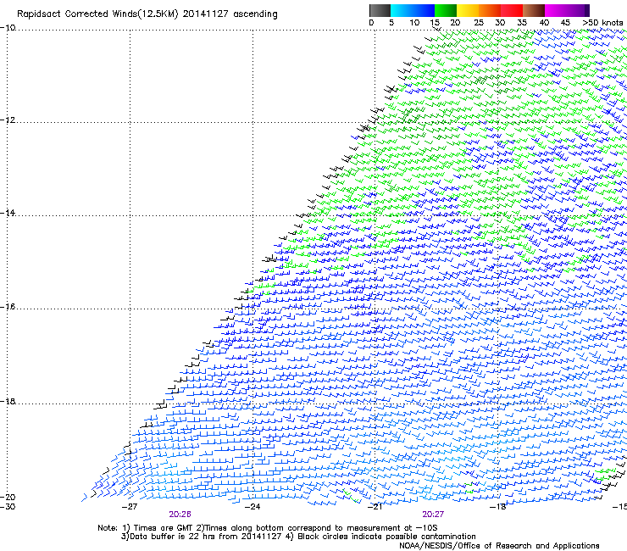Click note 'Data buffer is 22 hrs from 20141127'

click(206, 537)
